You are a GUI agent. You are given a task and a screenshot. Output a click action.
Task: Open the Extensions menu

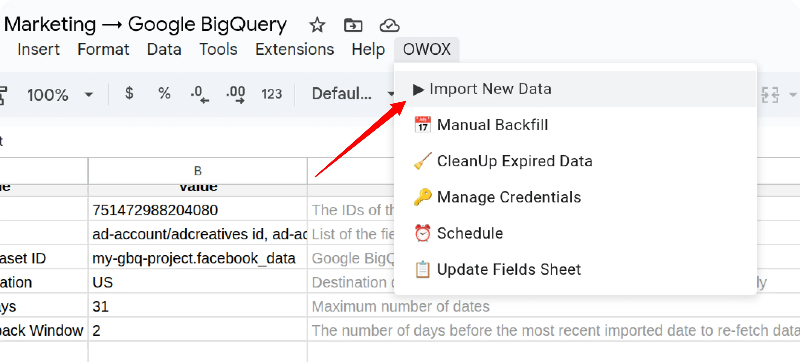[x=294, y=49]
